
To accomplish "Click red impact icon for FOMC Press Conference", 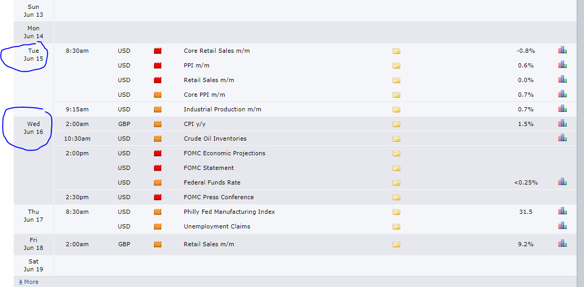I will click(158, 197).
